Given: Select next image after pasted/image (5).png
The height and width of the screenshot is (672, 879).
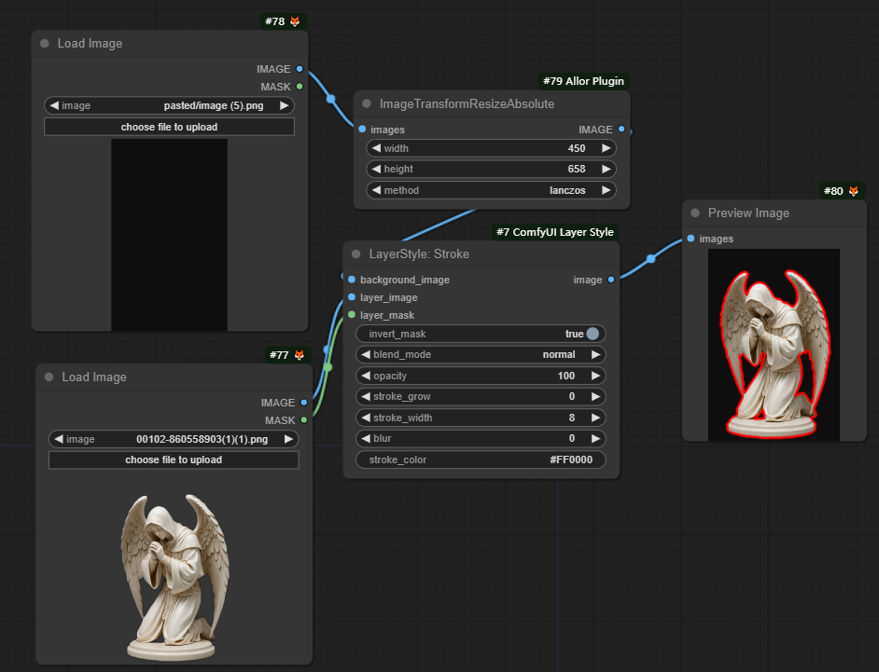Looking at the screenshot, I should pos(285,105).
